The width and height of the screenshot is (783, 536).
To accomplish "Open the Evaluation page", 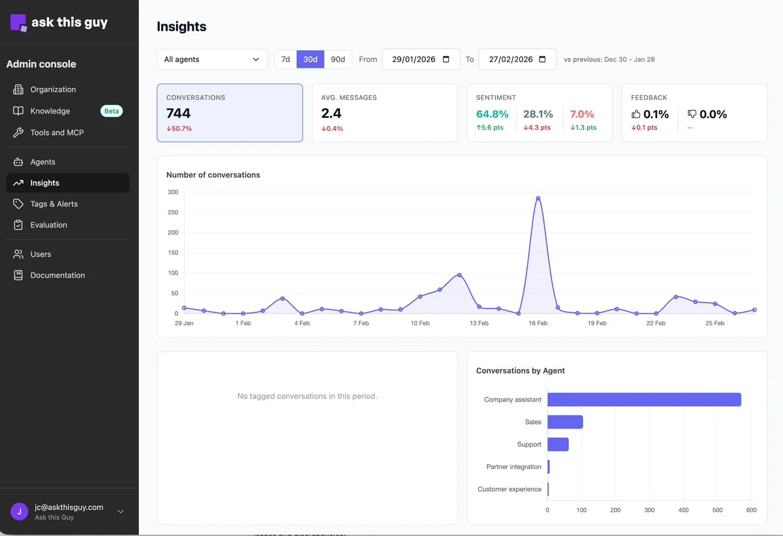I will pyautogui.click(x=68, y=225).
